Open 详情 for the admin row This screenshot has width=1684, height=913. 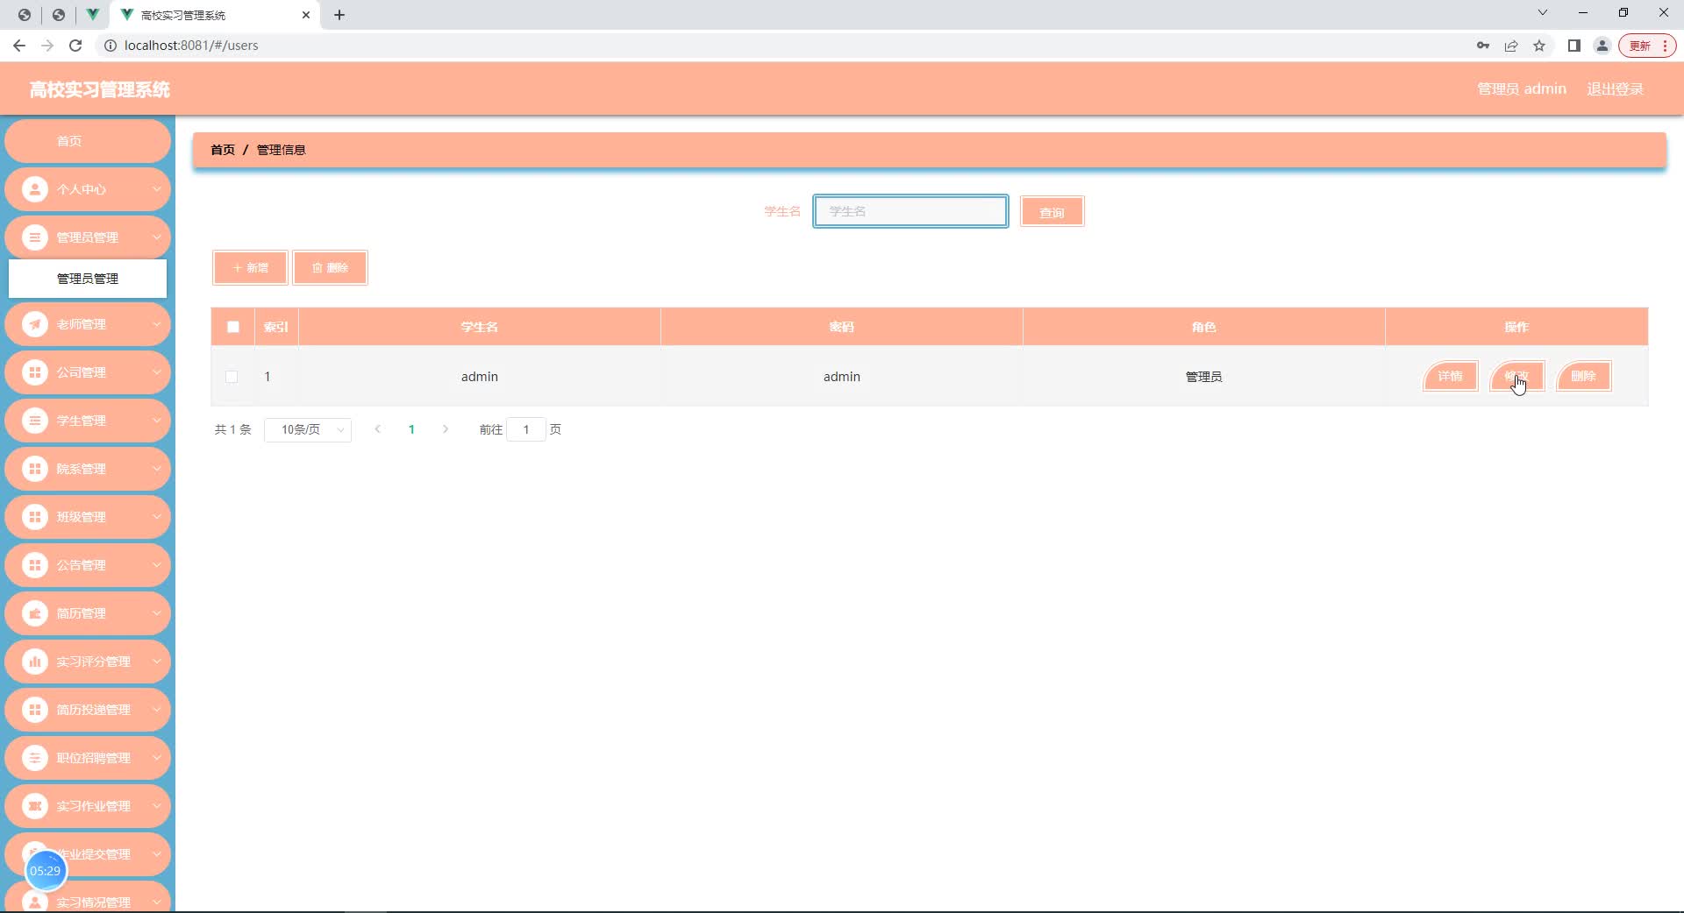pos(1450,377)
